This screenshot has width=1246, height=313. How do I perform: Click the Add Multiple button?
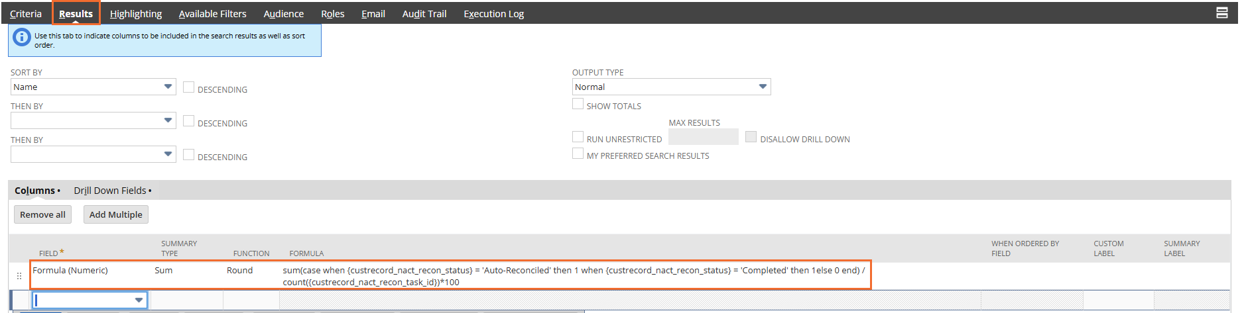click(116, 214)
